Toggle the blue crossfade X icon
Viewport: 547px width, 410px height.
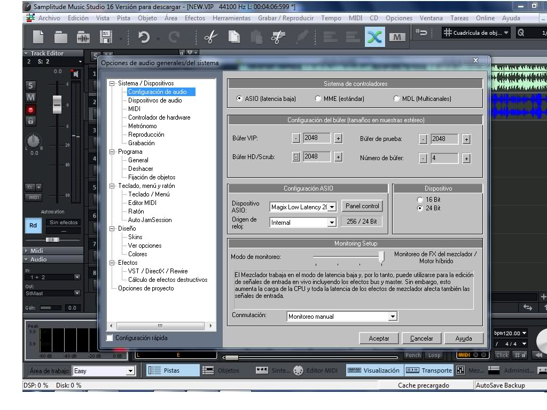375,36
